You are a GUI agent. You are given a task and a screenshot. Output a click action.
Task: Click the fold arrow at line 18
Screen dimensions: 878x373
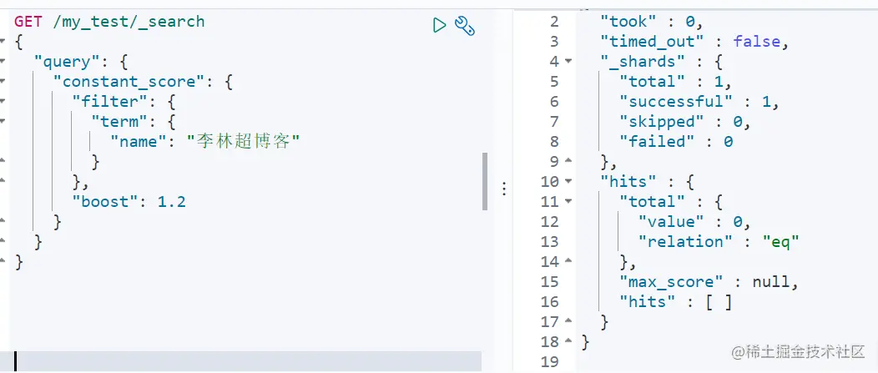coord(568,341)
